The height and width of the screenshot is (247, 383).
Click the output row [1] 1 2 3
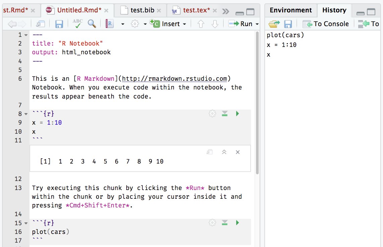[102, 162]
